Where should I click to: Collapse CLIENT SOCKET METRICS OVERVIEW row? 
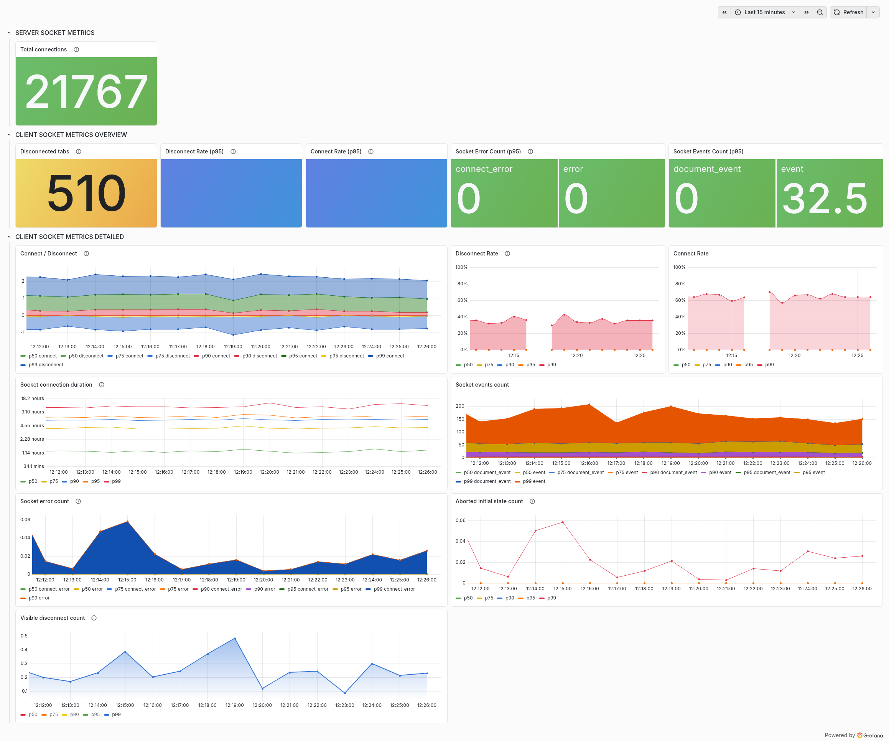[9, 135]
